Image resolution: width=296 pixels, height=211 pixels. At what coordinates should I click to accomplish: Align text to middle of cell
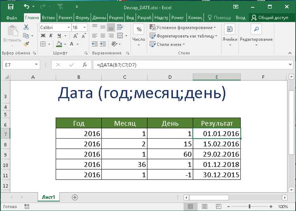[103, 27]
